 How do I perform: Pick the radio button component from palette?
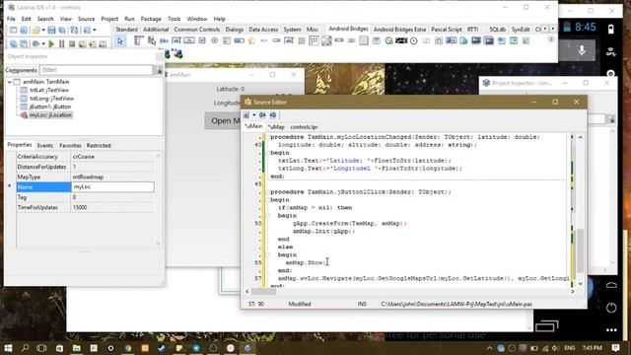pyautogui.click(x=215, y=40)
